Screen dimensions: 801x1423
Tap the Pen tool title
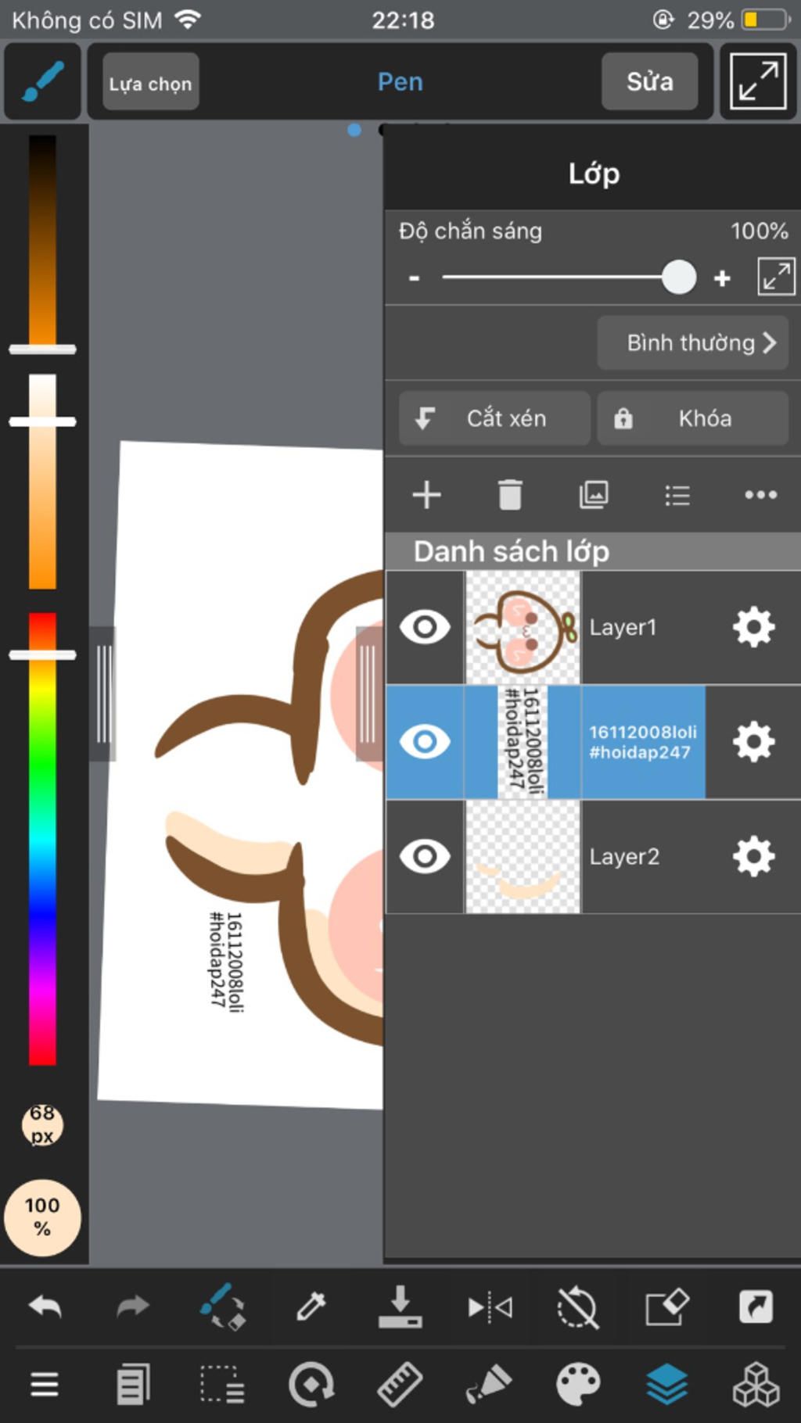tap(400, 81)
